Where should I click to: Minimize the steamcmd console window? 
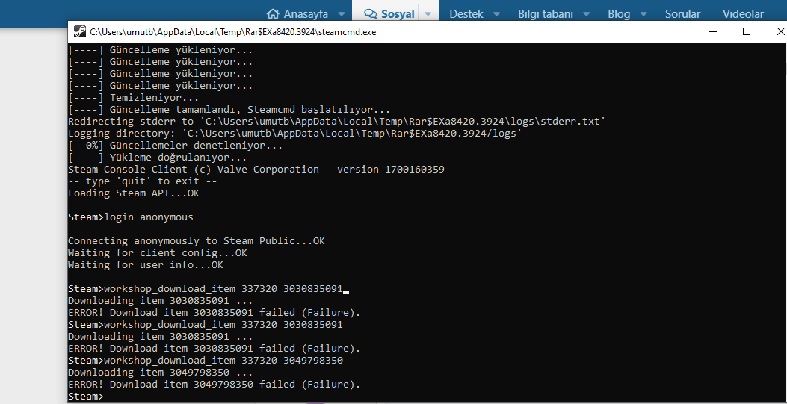click(x=712, y=31)
